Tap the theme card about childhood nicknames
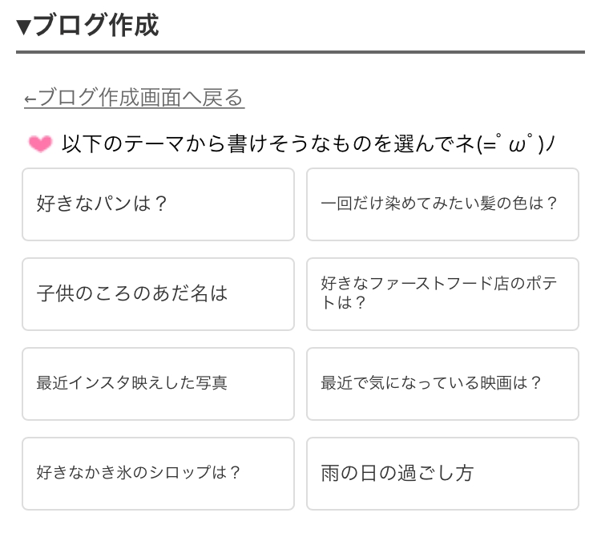The height and width of the screenshot is (541, 601). coord(159,294)
